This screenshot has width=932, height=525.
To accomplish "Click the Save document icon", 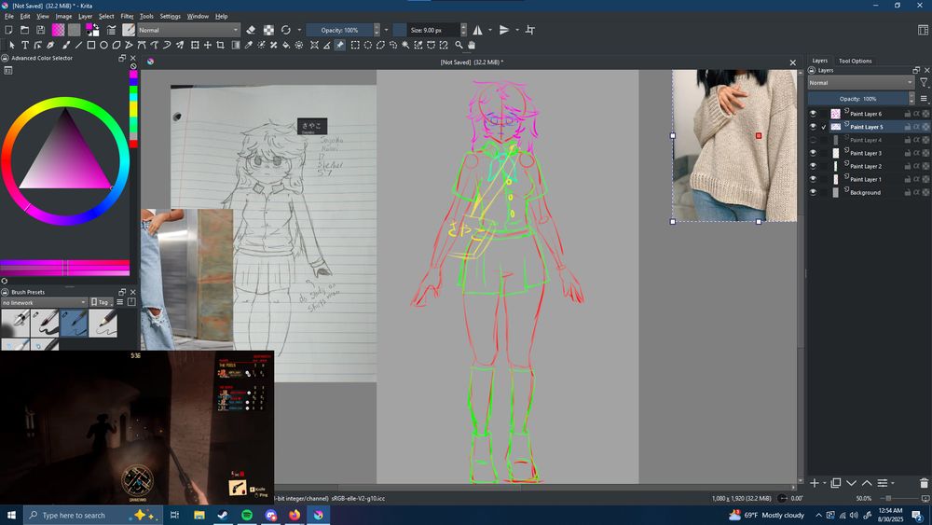I will (40, 30).
